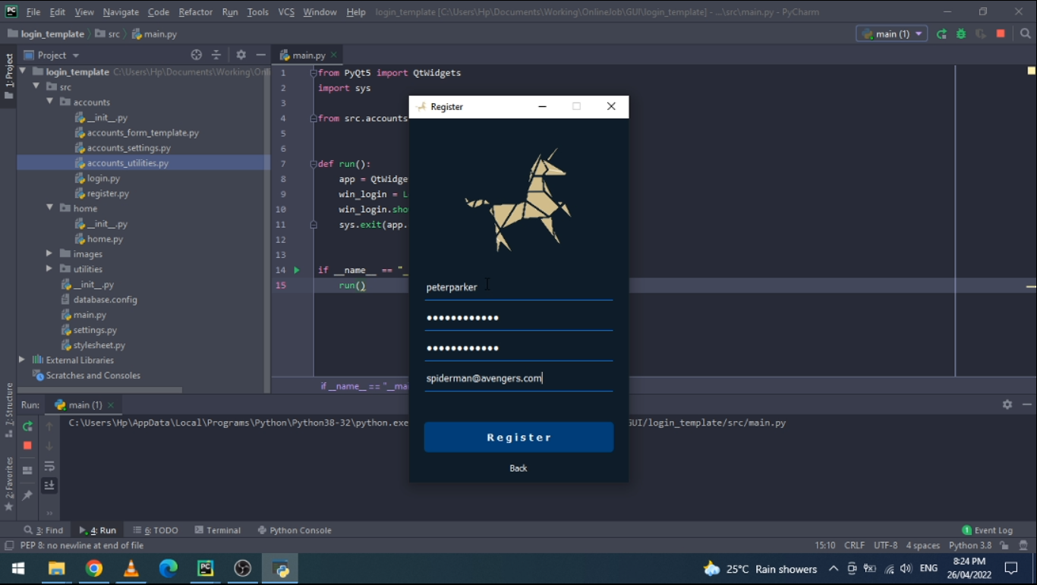Click the email field with spiderman@avengers.com
The height and width of the screenshot is (585, 1037).
[x=518, y=379]
